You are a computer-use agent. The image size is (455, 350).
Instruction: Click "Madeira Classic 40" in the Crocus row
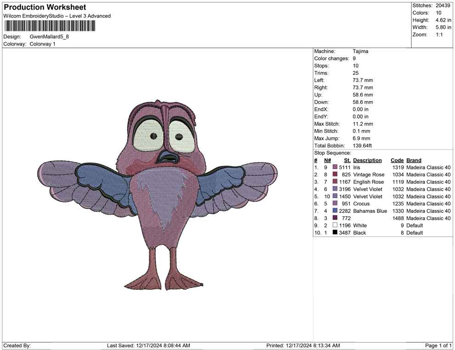tap(428, 203)
